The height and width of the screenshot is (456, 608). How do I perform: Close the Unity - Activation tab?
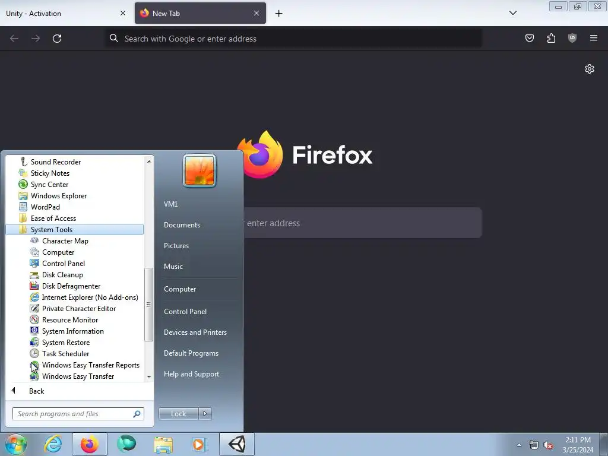coord(123,13)
